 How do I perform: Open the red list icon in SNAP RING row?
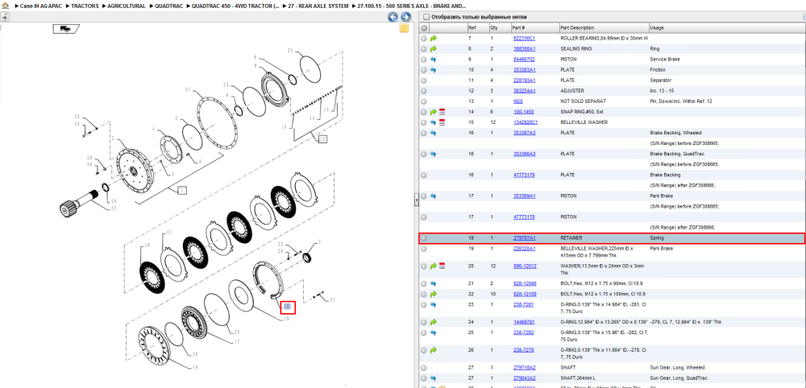tap(442, 112)
